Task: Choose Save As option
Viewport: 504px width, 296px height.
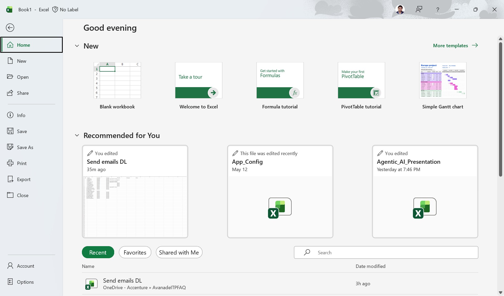Action: pos(31,147)
